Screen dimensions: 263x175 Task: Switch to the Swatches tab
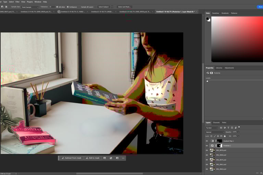point(215,13)
